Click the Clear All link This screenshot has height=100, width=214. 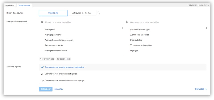(59, 89)
